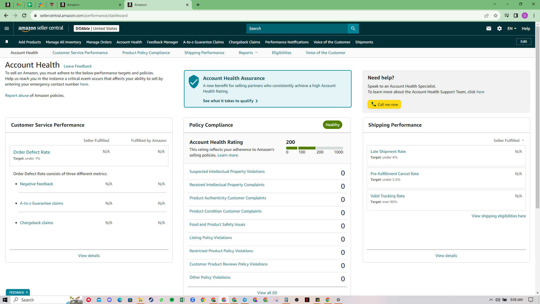The image size is (540, 304).
Task: Open Order Defect Rate details
Action: click(31, 152)
